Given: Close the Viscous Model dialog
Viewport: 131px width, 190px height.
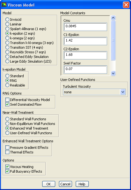Looking at the screenshot, I should pyautogui.click(x=126, y=5).
